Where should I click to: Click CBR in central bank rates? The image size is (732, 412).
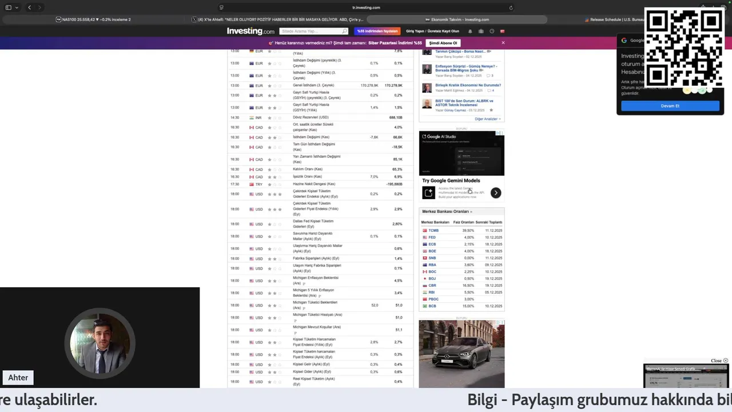[432, 286]
